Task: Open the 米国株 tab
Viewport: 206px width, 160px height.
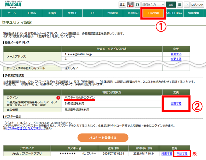Action: point(52,13)
